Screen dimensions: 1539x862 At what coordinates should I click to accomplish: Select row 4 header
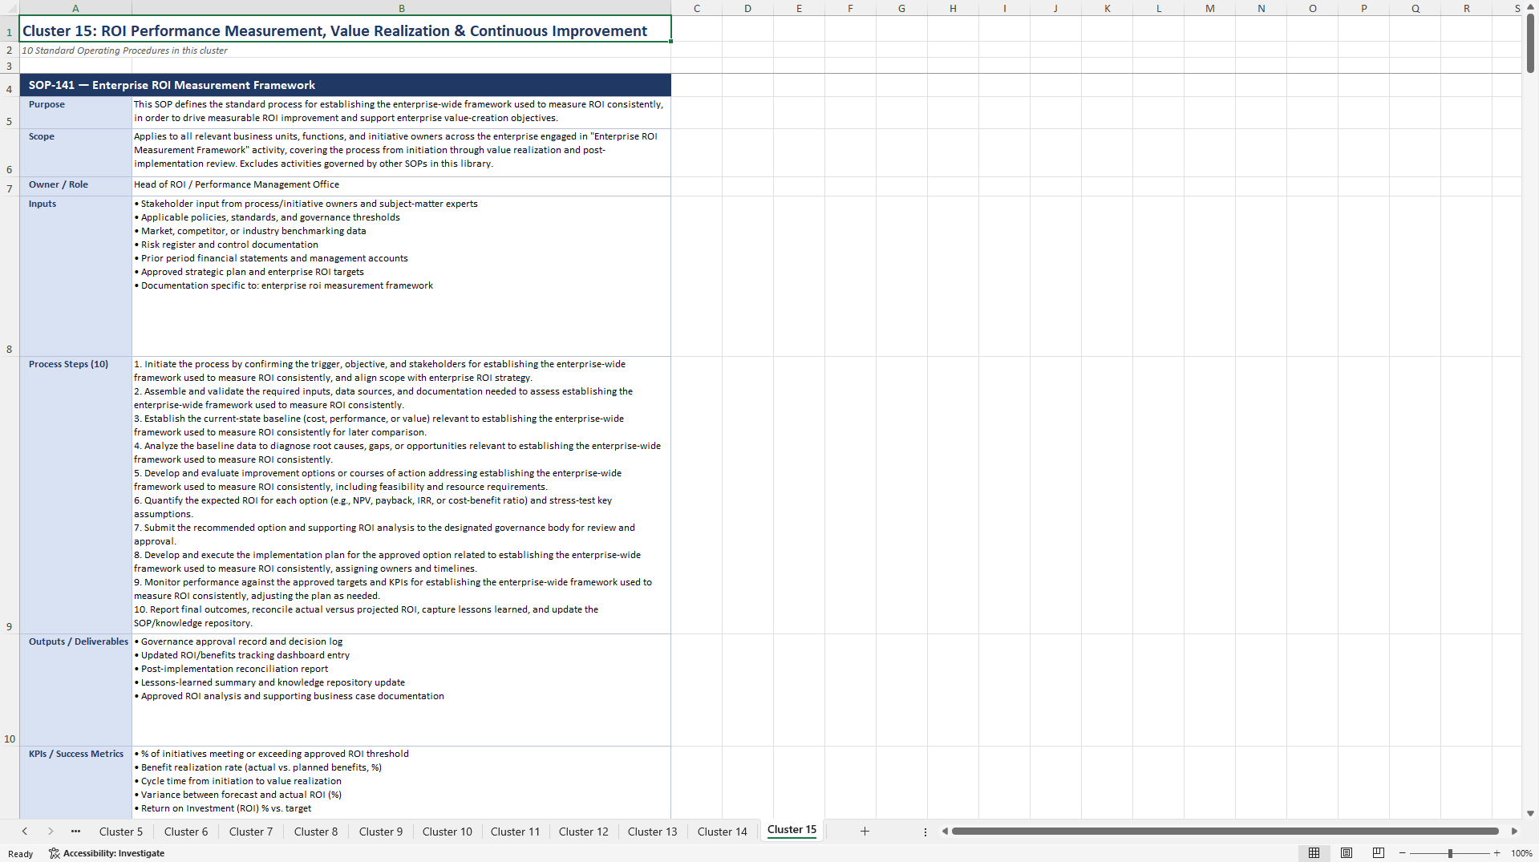(x=10, y=85)
